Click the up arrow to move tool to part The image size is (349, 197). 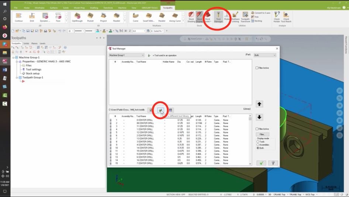[x=259, y=104]
